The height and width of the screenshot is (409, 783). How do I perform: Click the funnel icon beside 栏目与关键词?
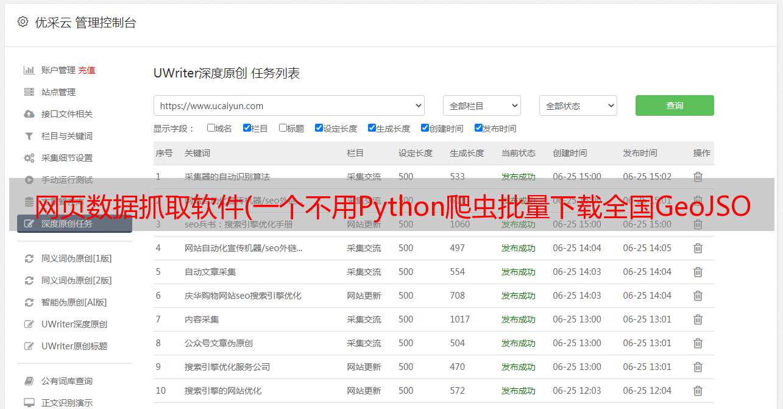(29, 136)
